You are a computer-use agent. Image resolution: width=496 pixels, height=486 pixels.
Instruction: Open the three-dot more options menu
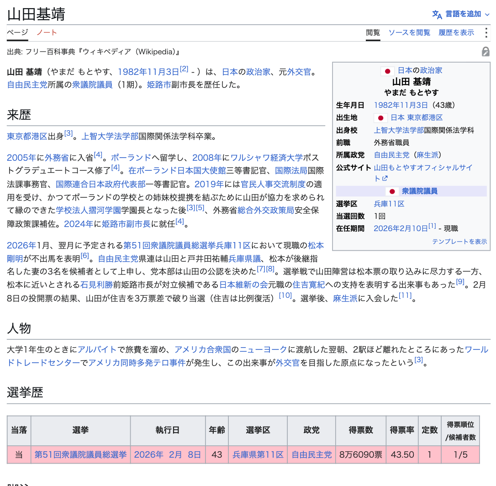pyautogui.click(x=486, y=32)
